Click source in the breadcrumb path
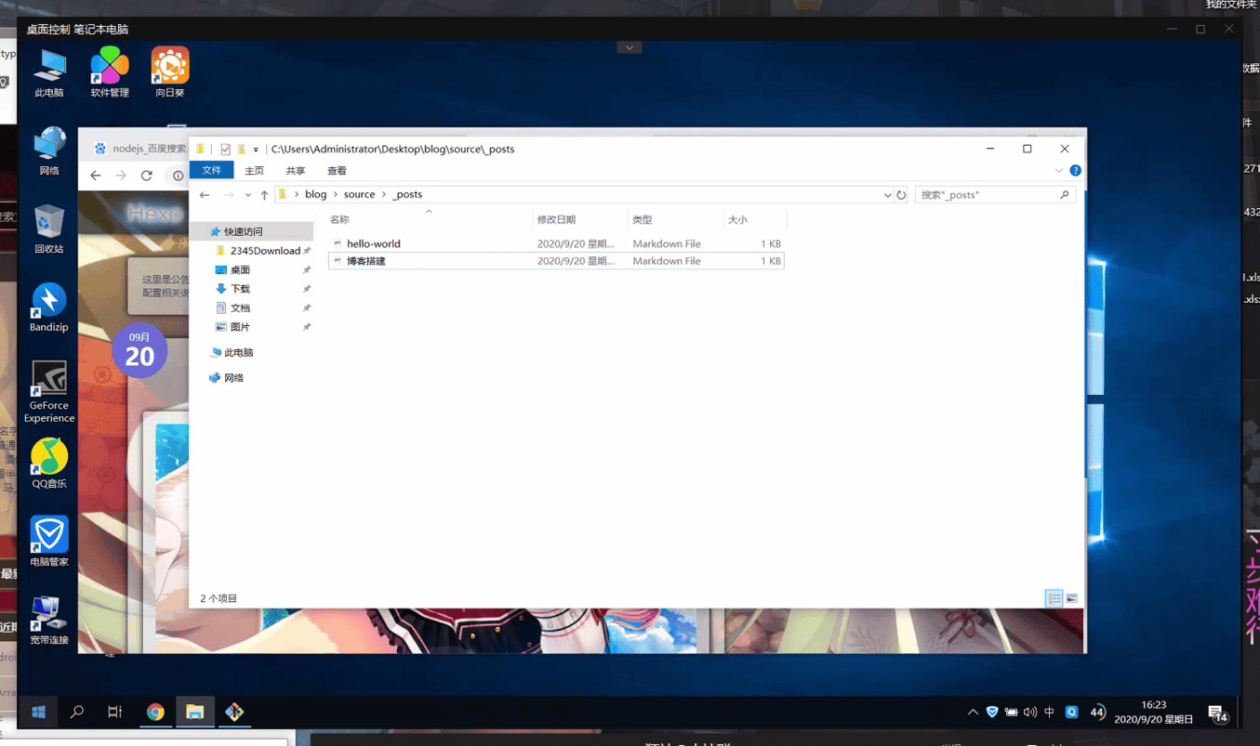This screenshot has width=1260, height=746. (359, 195)
